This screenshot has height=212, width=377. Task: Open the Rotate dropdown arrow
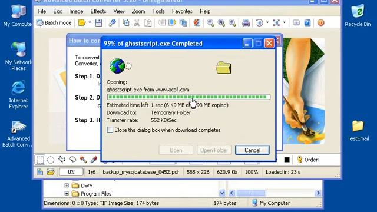click(267, 23)
